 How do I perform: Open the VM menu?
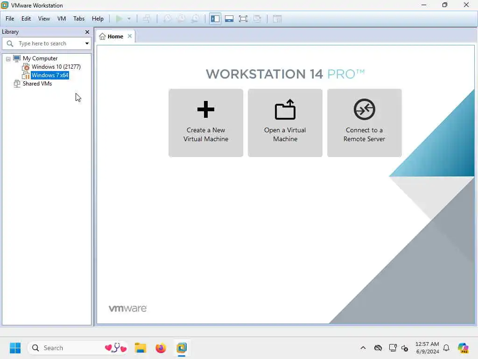click(x=62, y=19)
